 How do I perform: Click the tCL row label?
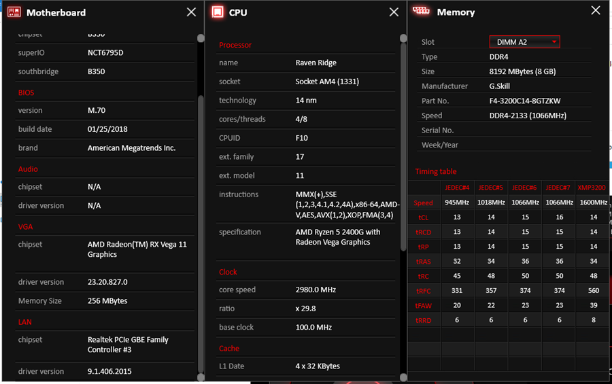pyautogui.click(x=423, y=217)
